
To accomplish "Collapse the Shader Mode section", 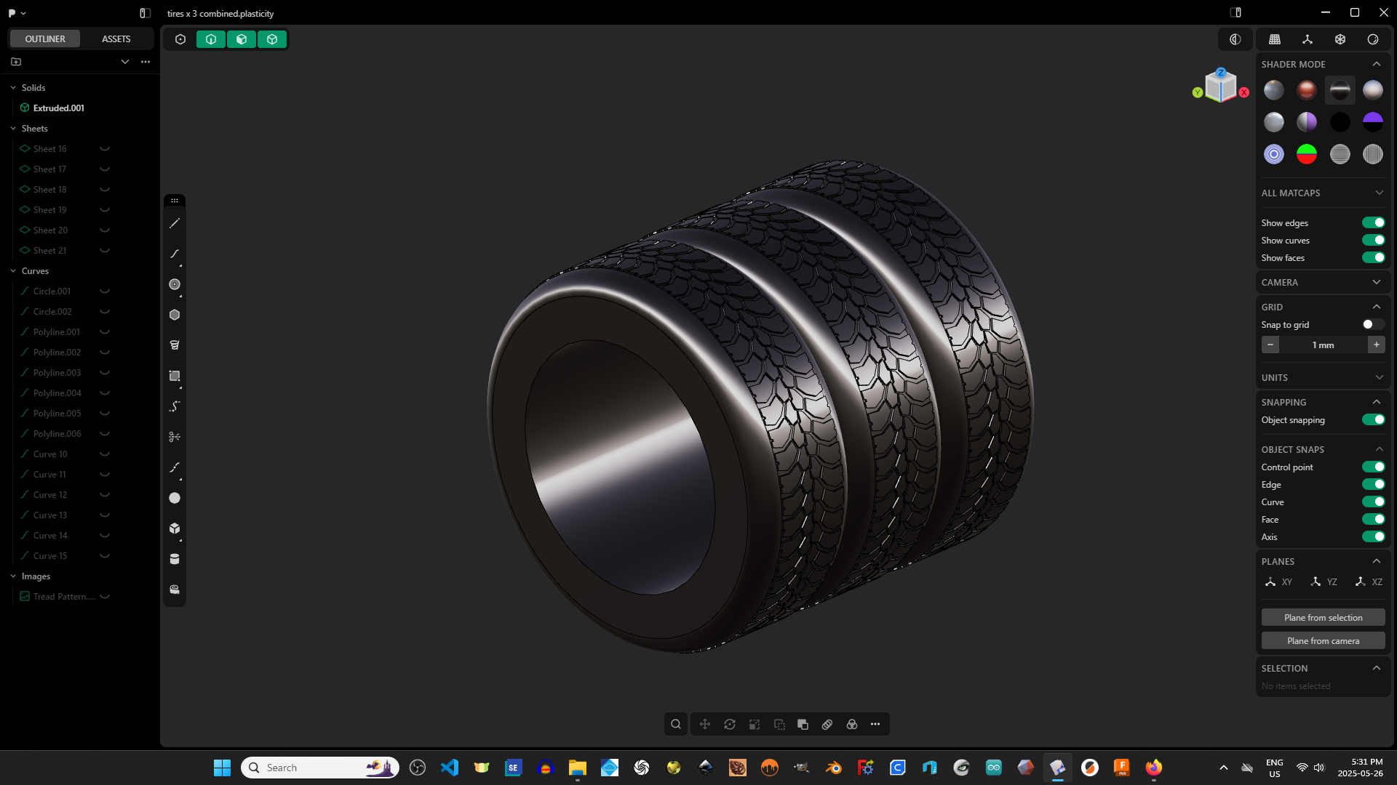I will [x=1377, y=64].
